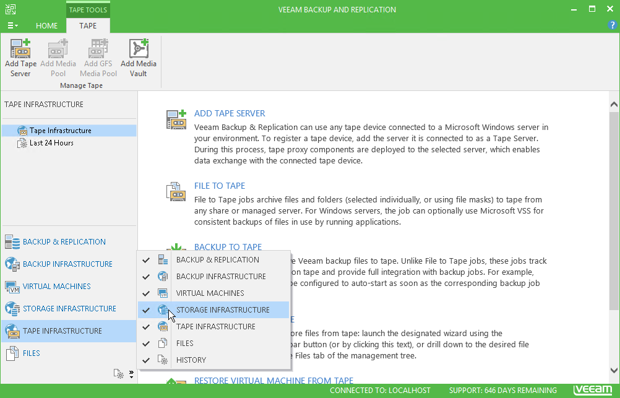Viewport: 620px width, 398px height.
Task: Click the File to Tape icon in the content pane
Action: coord(176,191)
